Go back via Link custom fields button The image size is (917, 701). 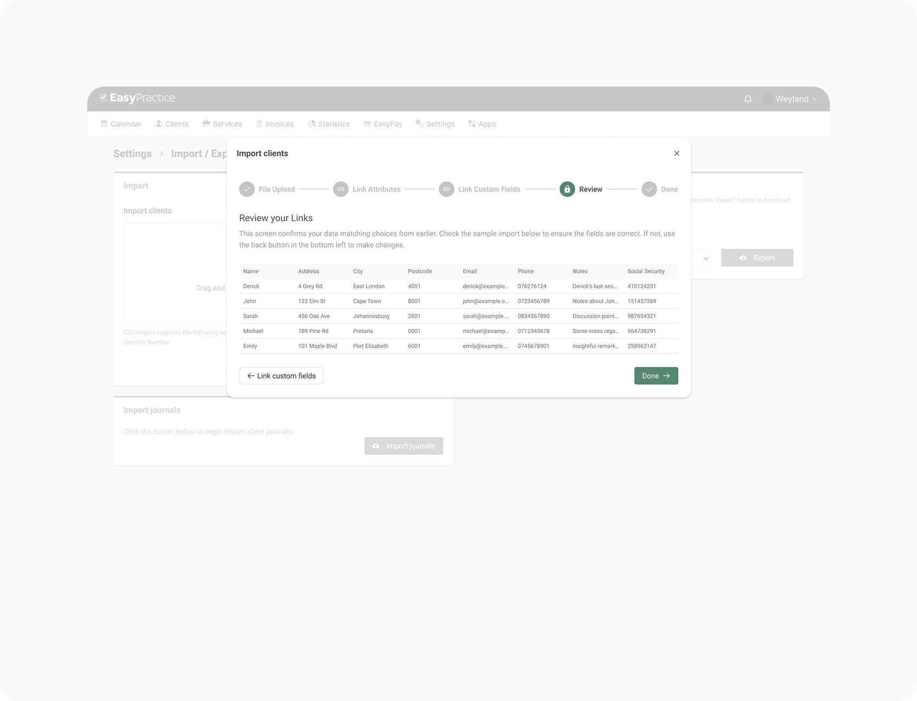[281, 376]
